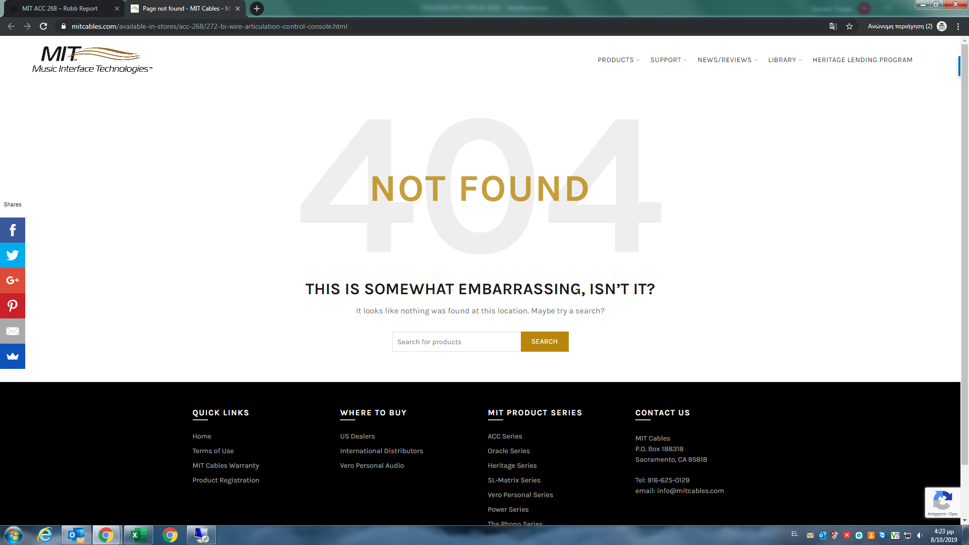969x545 pixels.
Task: Expand the LIBRARY menu
Action: coord(785,60)
